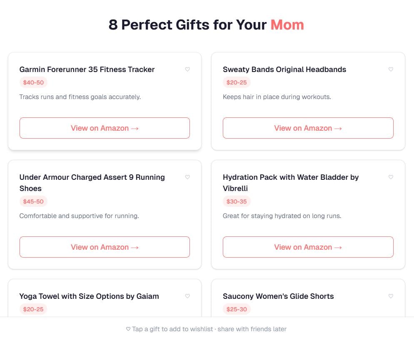
Task: Click the footer text about sharing wishlist
Action: coord(207,329)
